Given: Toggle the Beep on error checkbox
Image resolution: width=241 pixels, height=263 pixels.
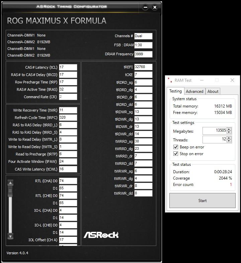Looking at the screenshot, I should [176, 147].
